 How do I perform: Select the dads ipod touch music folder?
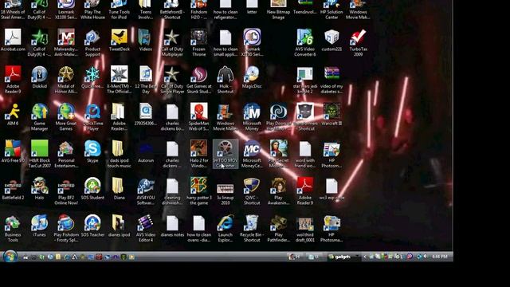coord(119,154)
